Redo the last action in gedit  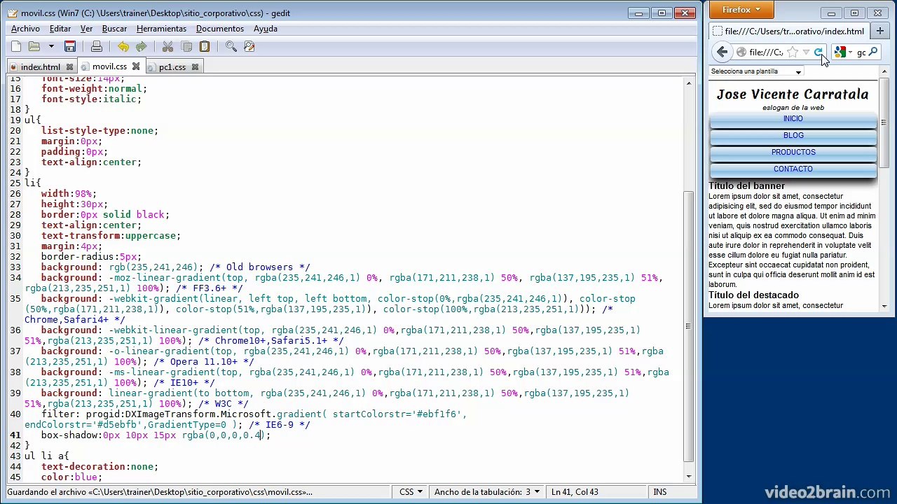pos(142,47)
